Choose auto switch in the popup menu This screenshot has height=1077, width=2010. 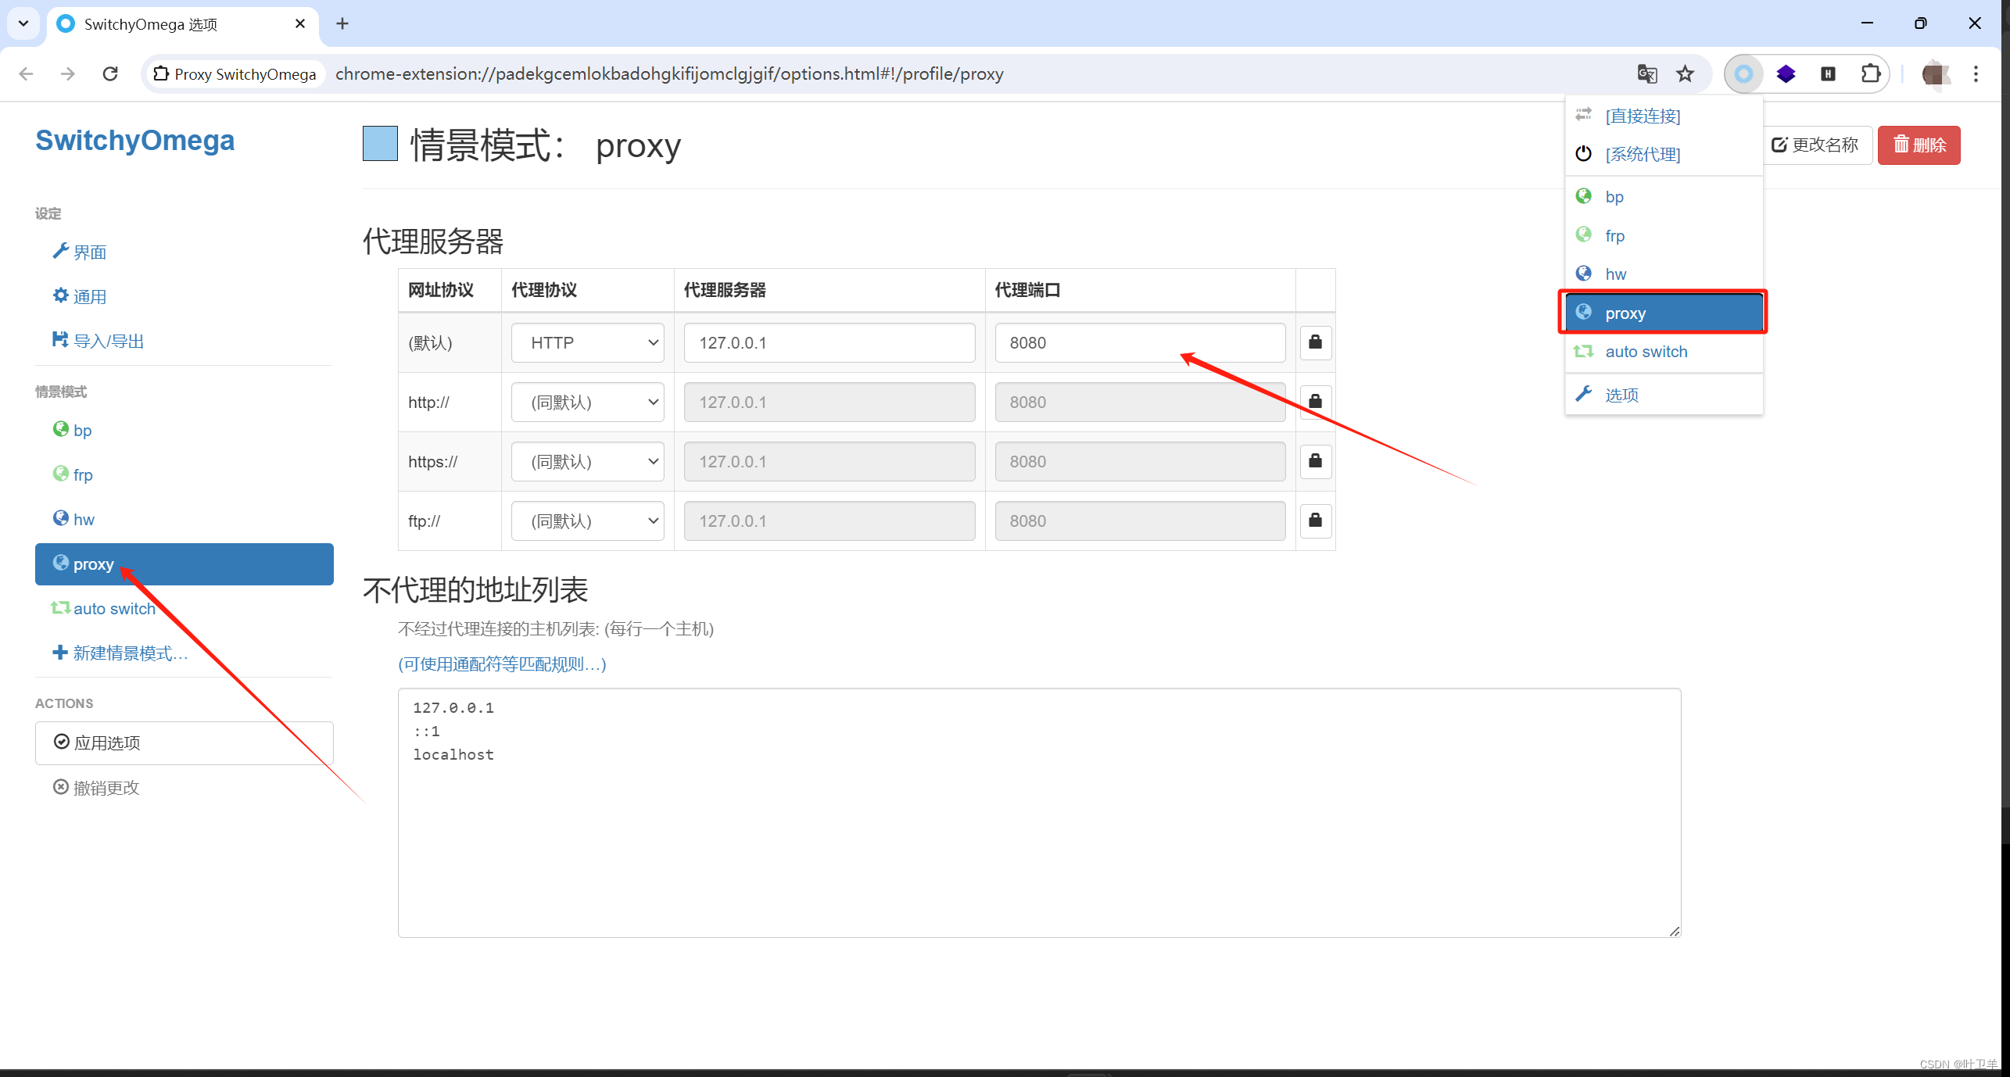[x=1664, y=352]
